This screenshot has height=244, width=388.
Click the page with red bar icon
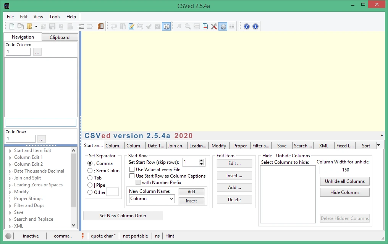click(x=205, y=26)
